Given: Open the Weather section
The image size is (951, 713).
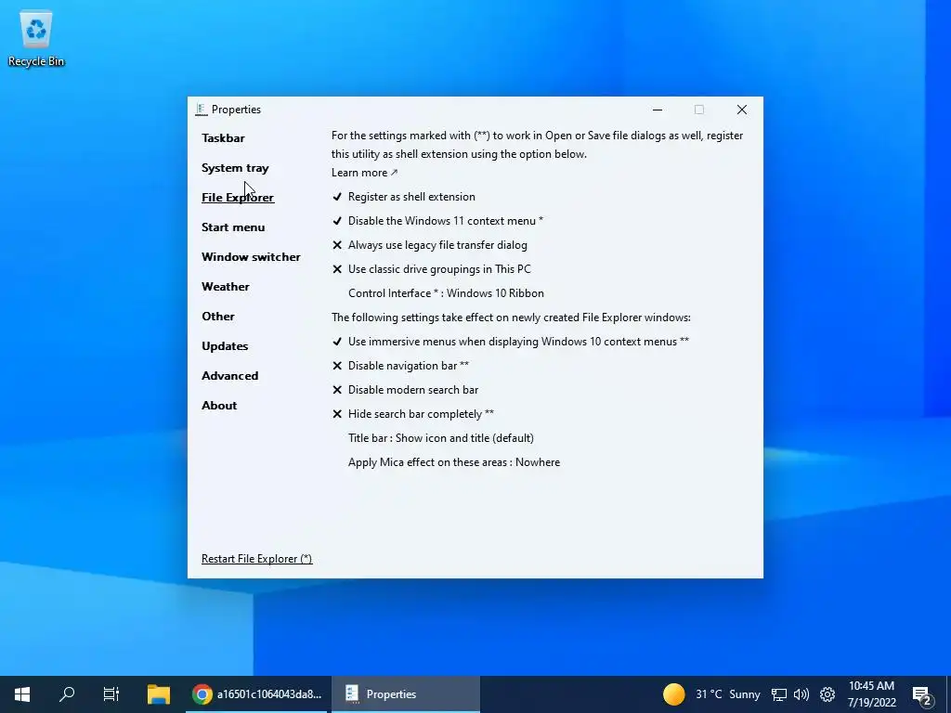Looking at the screenshot, I should [x=225, y=287].
